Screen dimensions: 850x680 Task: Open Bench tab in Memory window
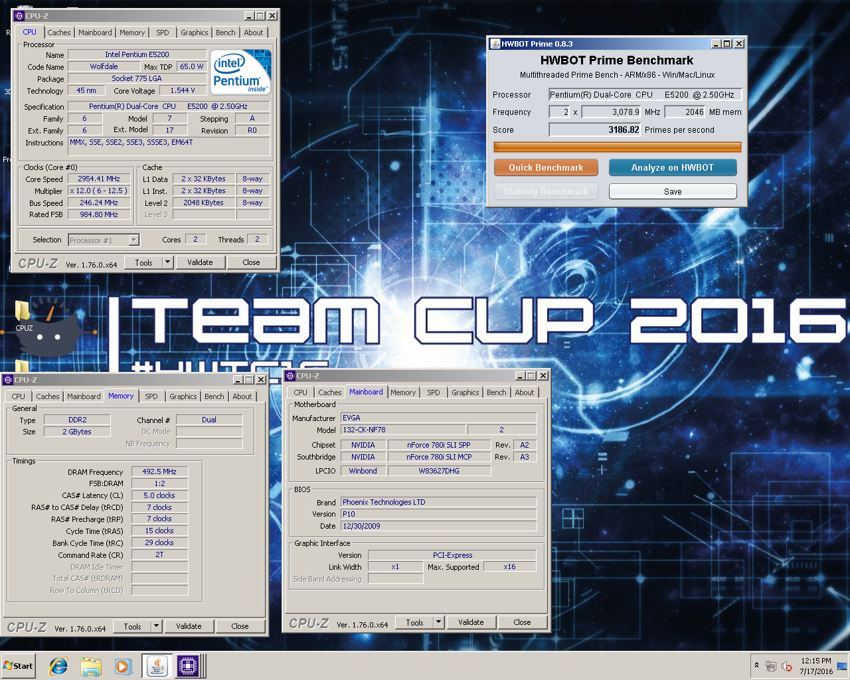tap(214, 396)
